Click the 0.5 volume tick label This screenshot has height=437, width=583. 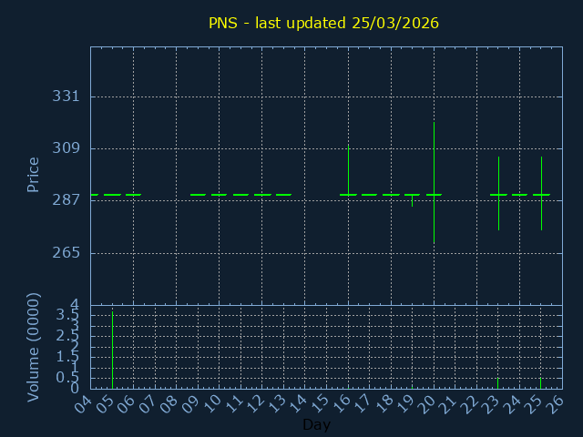67,377
